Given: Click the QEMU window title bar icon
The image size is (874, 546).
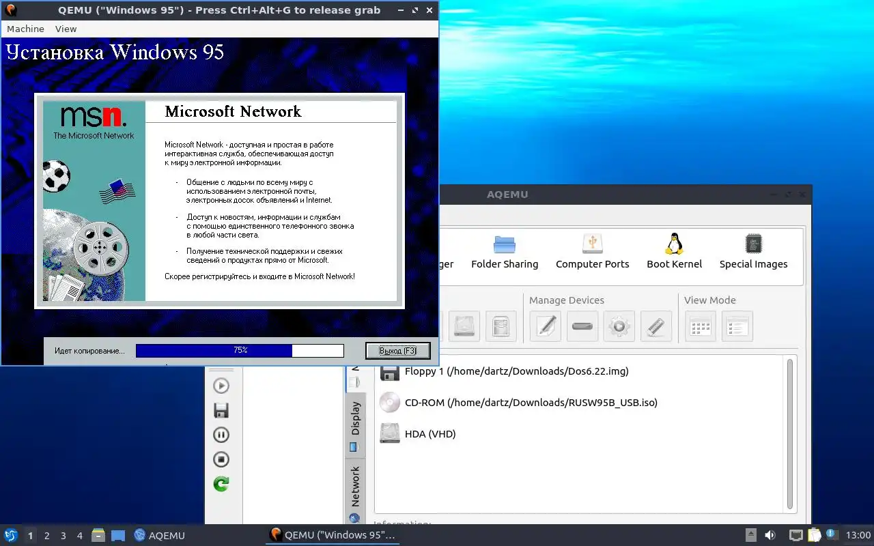Looking at the screenshot, I should (10, 10).
